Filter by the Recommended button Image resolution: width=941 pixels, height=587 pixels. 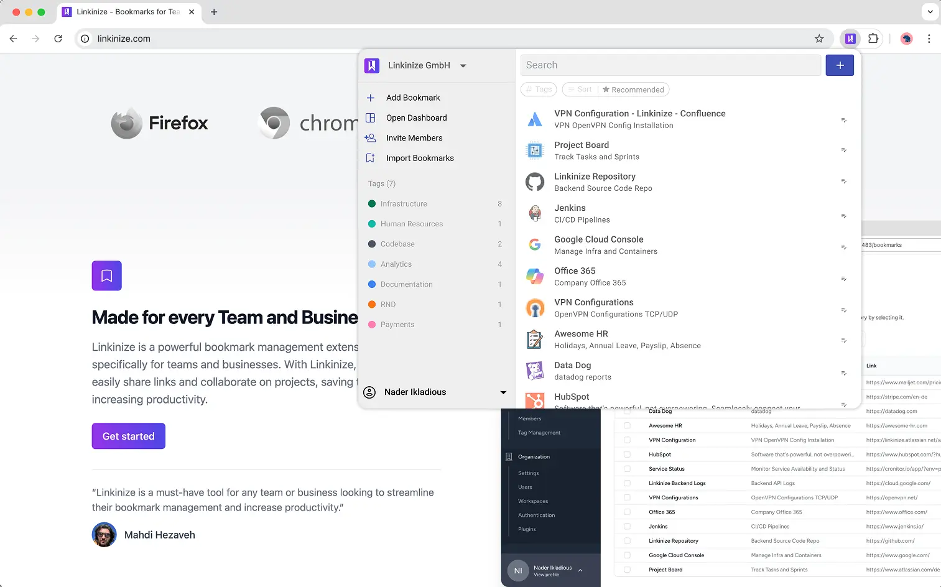pyautogui.click(x=633, y=90)
